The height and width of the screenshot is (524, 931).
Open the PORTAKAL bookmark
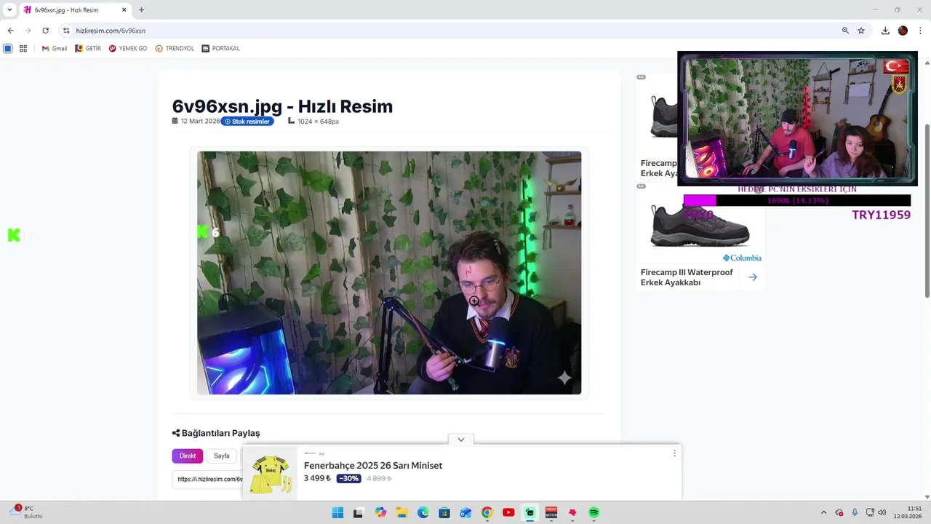220,49
